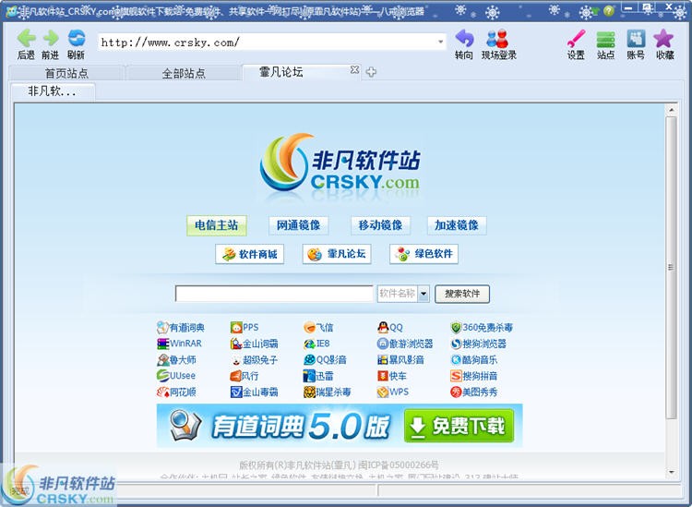Open 现场登录 login icon

pos(497,39)
